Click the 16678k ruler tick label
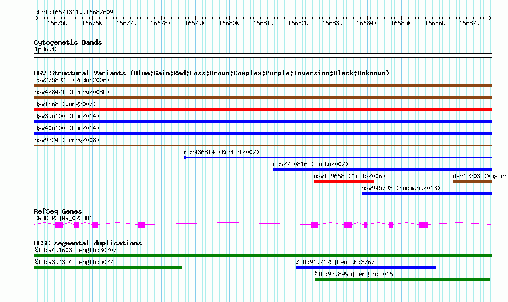The height and width of the screenshot is (302, 508). 160,23
